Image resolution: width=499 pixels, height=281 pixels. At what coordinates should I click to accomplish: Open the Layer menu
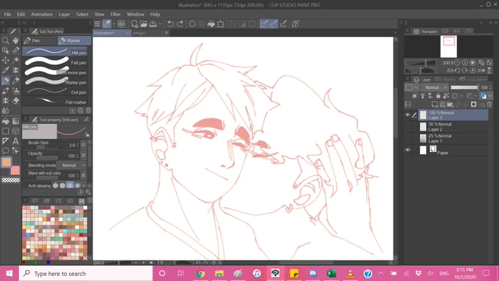[65, 15]
